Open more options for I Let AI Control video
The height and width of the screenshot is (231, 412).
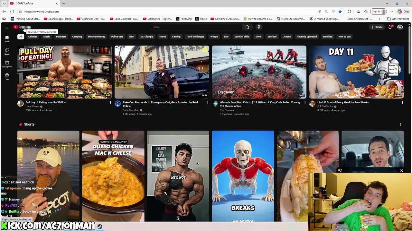(402, 103)
